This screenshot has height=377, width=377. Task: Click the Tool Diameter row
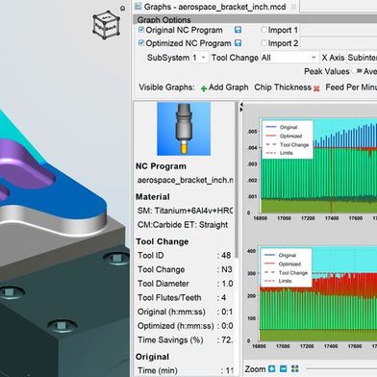(185, 284)
